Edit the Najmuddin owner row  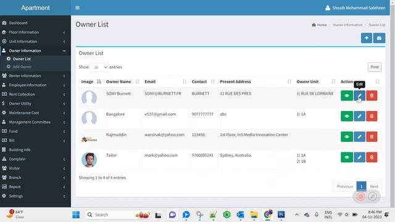pyautogui.click(x=359, y=137)
